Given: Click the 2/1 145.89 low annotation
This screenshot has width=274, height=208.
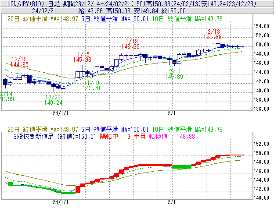Looking at the screenshot, I should 174,74.
